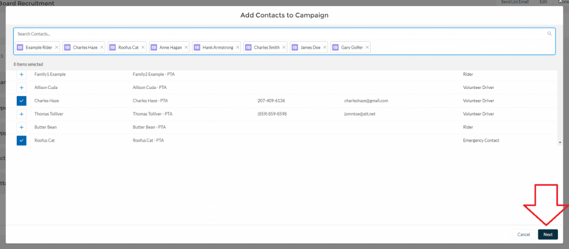Viewport: 569px width, 249px height.
Task: Add Allison Cuda with plus button
Action: tap(22, 87)
